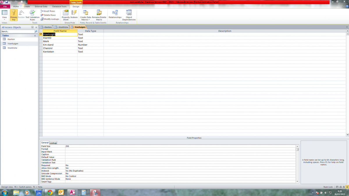
Task: Switch to the Lookup properties tab
Action: tap(53, 143)
